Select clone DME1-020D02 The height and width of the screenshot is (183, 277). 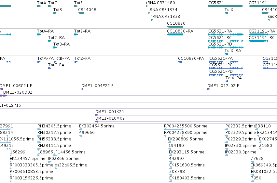18,92
